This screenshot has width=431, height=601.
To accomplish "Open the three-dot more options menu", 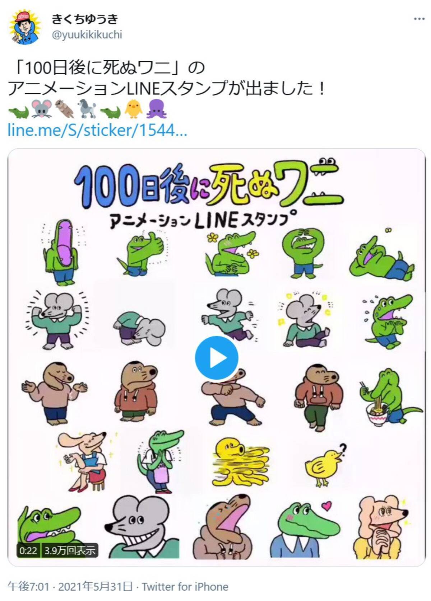I will (419, 19).
